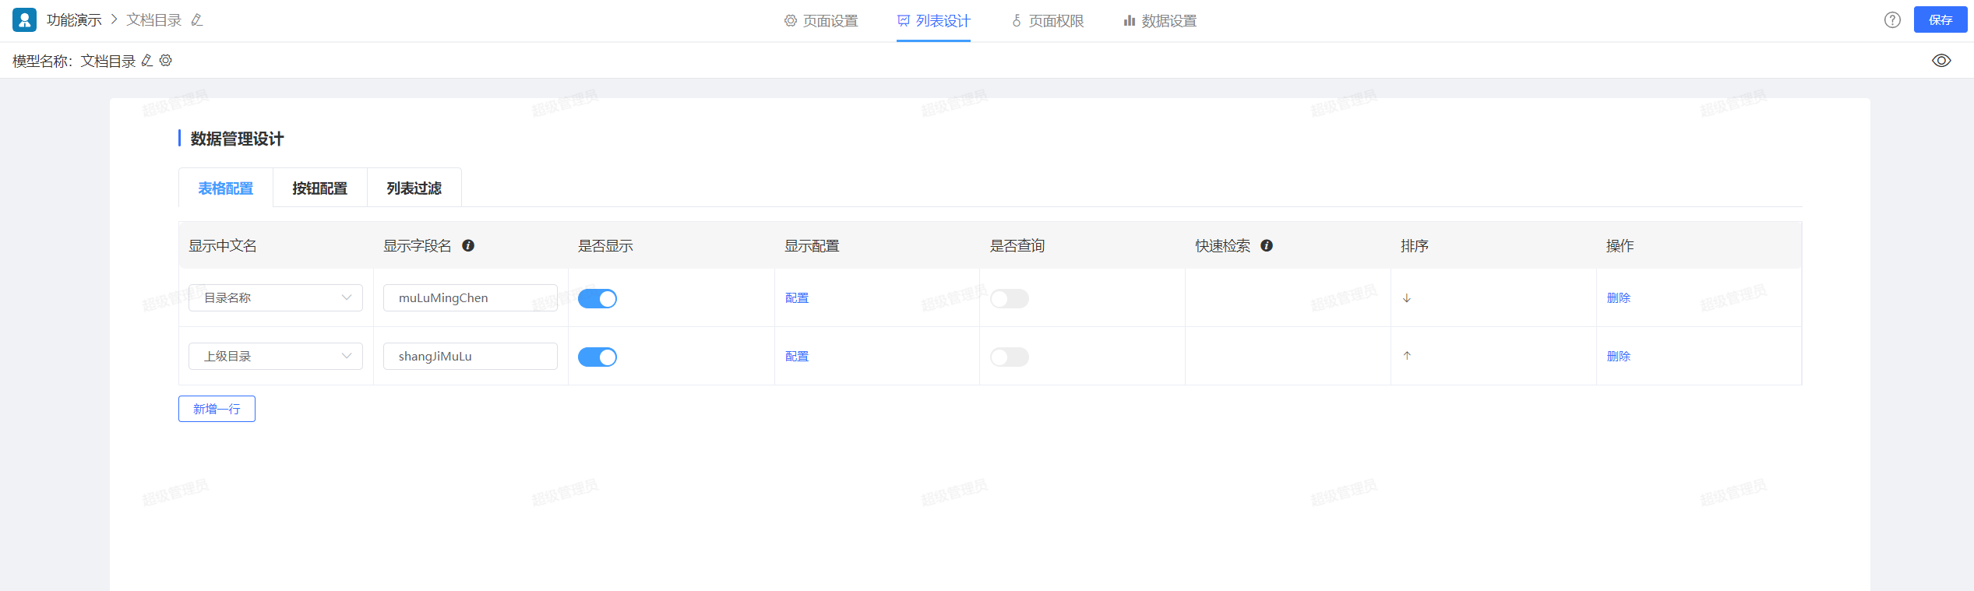Move 目录名称 row down with arrow
The width and height of the screenshot is (1974, 591).
(1407, 298)
